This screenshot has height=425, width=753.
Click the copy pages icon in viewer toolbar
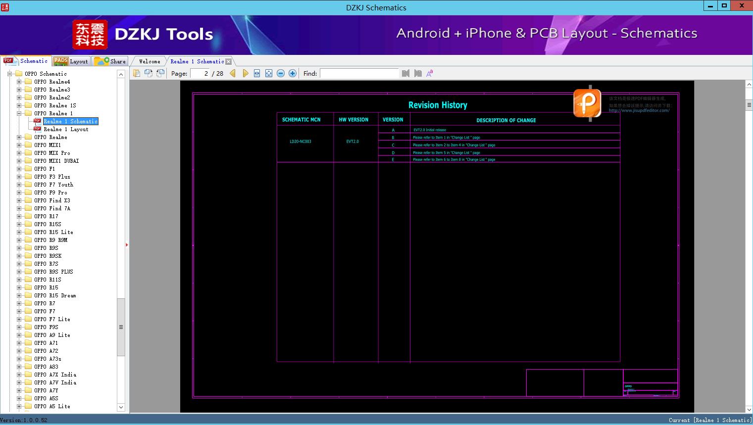(x=137, y=73)
